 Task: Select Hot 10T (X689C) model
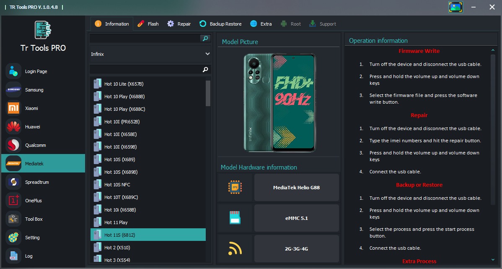(148, 197)
